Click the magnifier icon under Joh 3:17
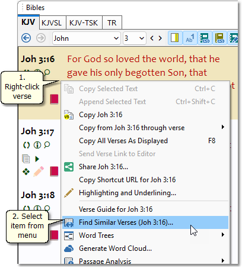 click(x=47, y=145)
